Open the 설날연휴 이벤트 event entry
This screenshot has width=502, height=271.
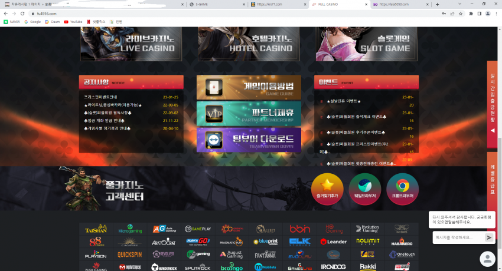(344, 101)
